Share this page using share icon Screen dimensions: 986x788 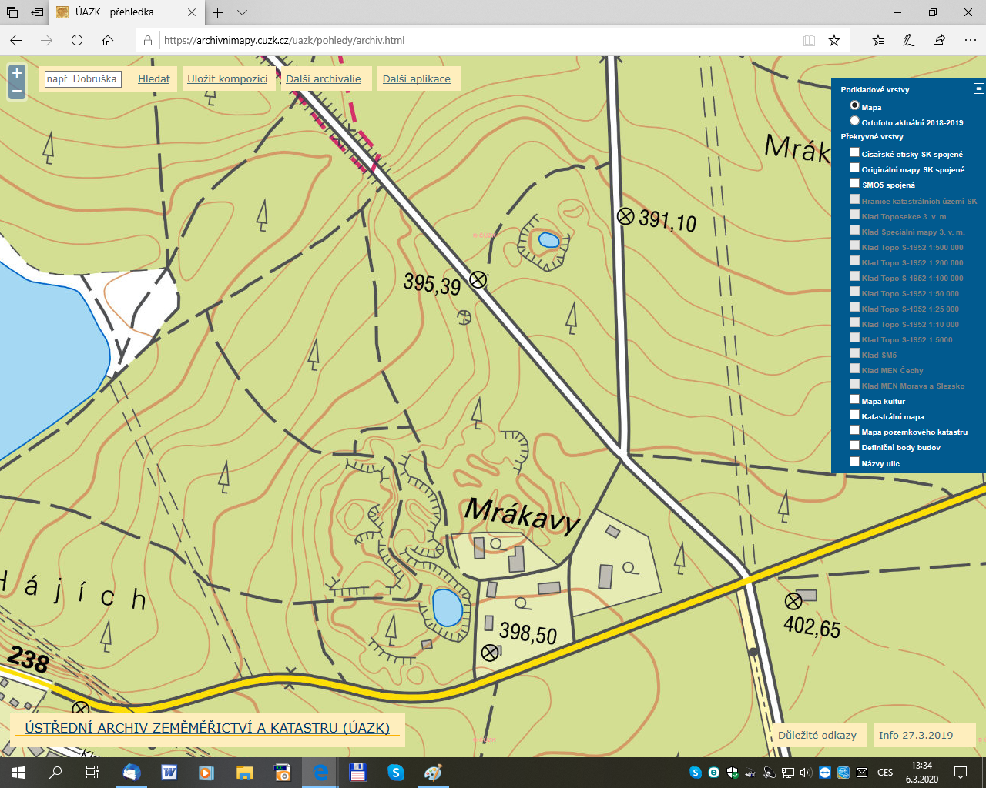coord(939,40)
